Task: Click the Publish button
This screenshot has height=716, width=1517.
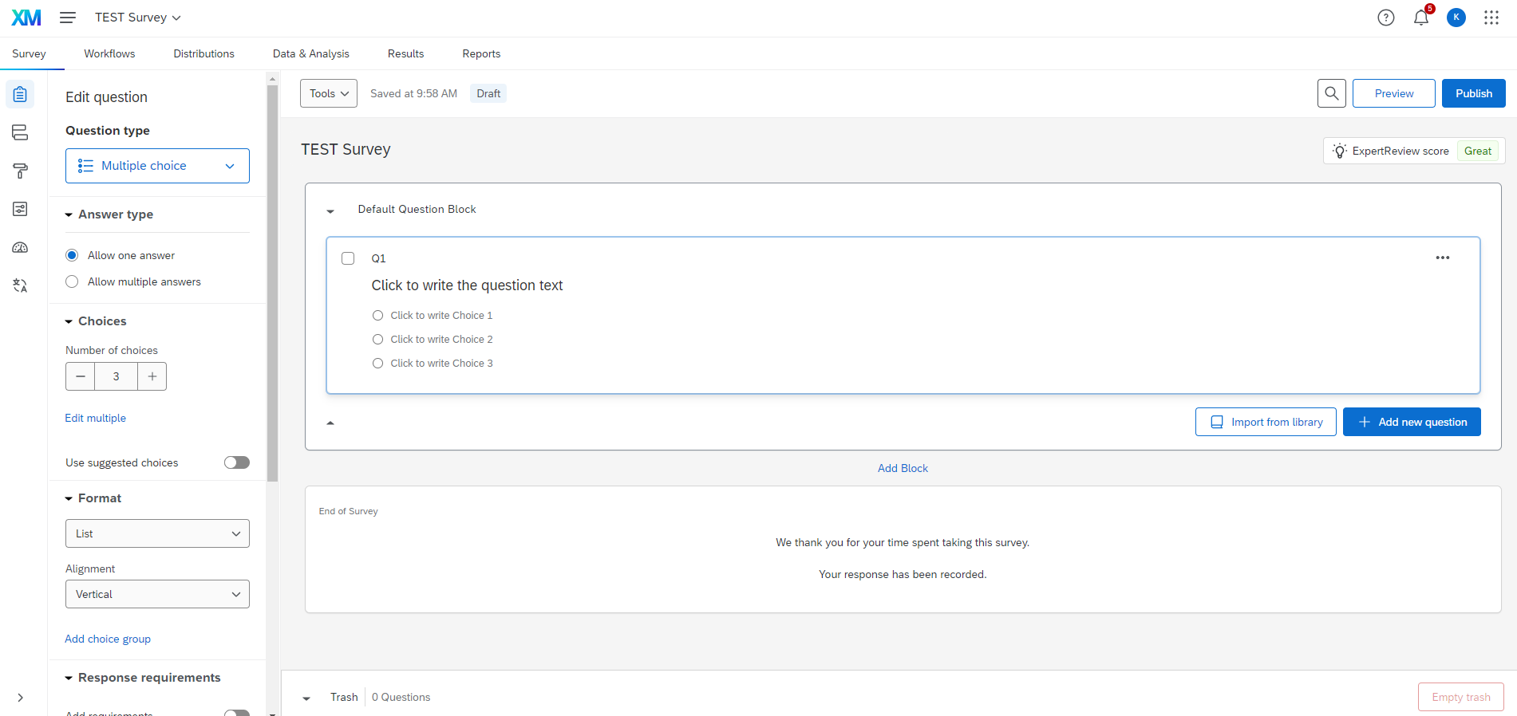Action: click(1474, 93)
